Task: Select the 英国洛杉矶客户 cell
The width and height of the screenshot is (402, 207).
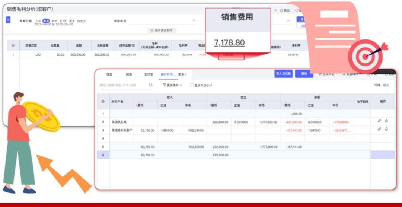Action: point(121,130)
